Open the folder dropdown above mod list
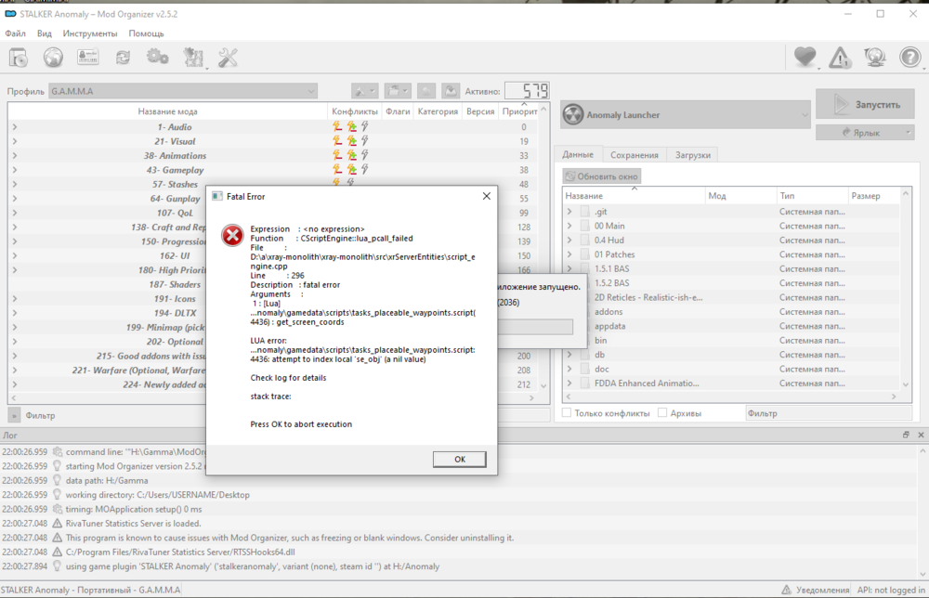The image size is (929, 598). tap(398, 91)
